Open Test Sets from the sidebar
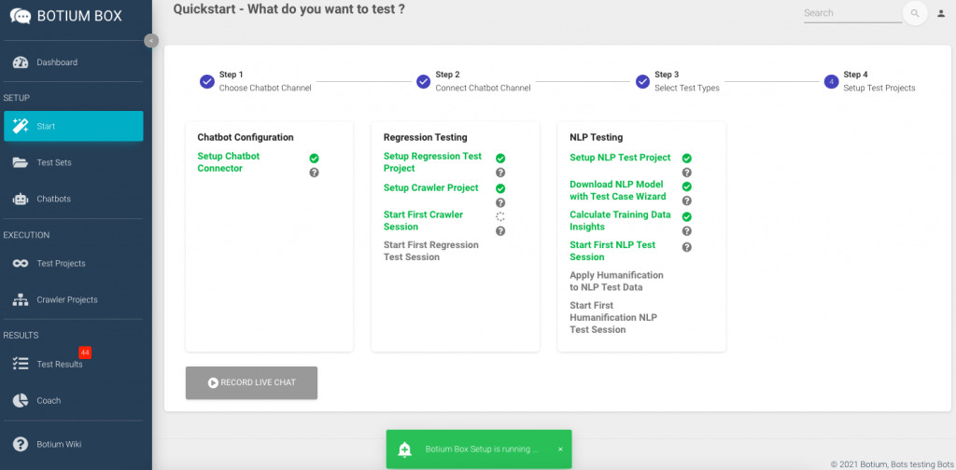956x470 pixels. (54, 162)
